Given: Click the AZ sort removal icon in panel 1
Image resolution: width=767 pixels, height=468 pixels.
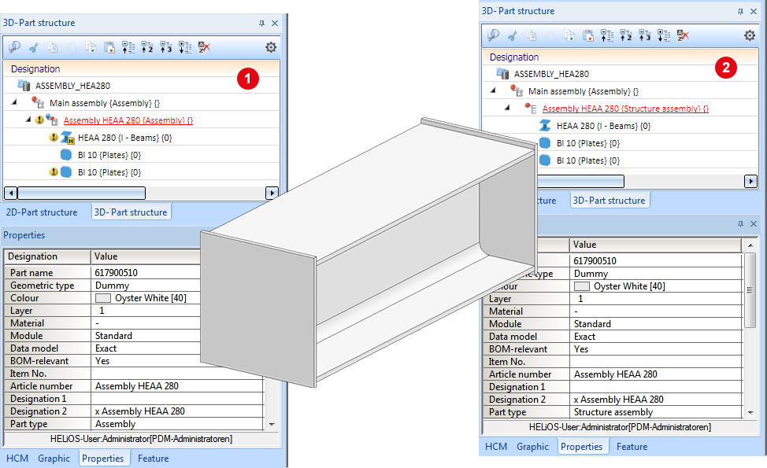Looking at the screenshot, I should (x=204, y=47).
